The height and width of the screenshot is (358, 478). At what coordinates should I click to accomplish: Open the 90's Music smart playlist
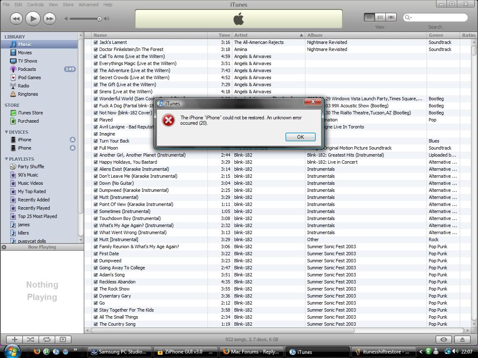28,175
